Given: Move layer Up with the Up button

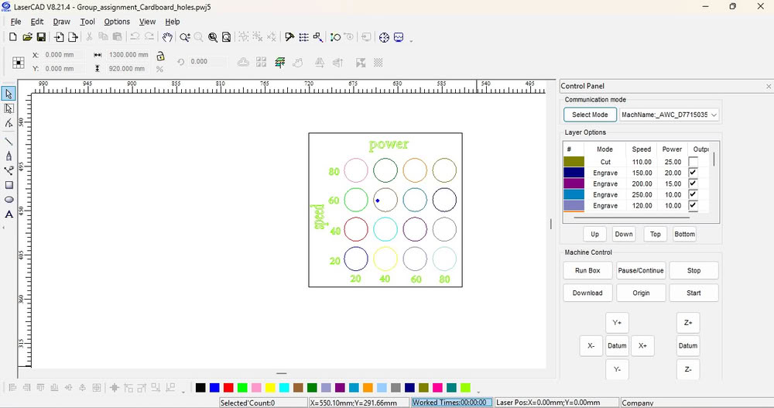Looking at the screenshot, I should coord(594,234).
